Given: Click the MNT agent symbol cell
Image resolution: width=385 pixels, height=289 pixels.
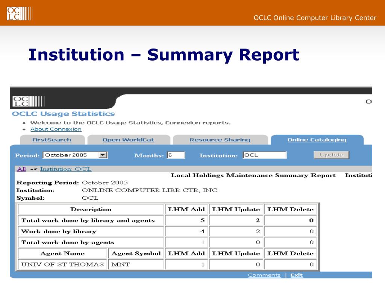Looking at the screenshot, I should click(136, 265).
